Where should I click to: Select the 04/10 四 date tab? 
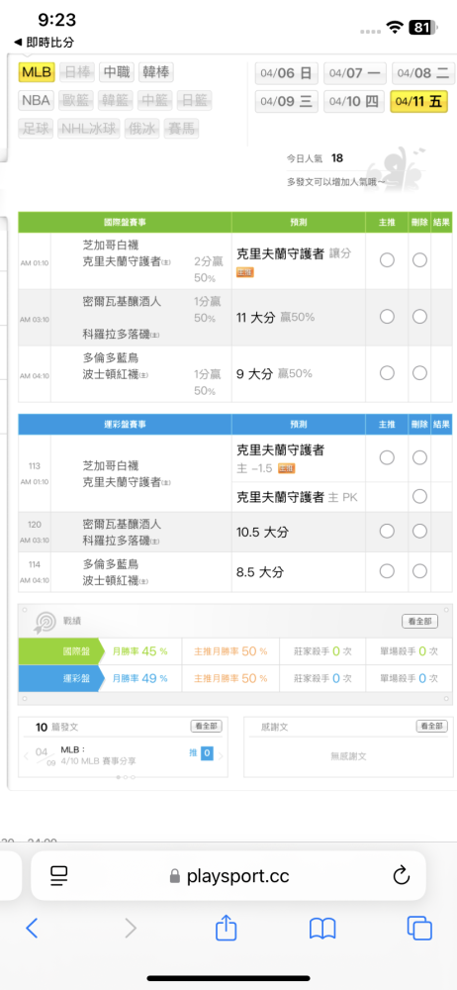coord(354,101)
